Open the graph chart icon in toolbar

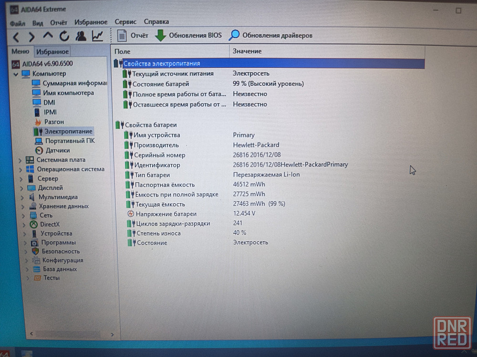97,36
